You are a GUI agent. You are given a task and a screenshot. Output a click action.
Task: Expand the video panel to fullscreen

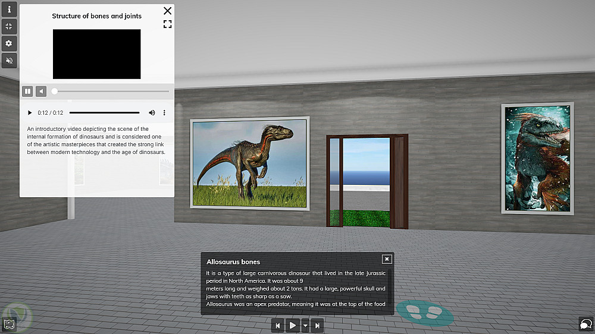pos(167,24)
